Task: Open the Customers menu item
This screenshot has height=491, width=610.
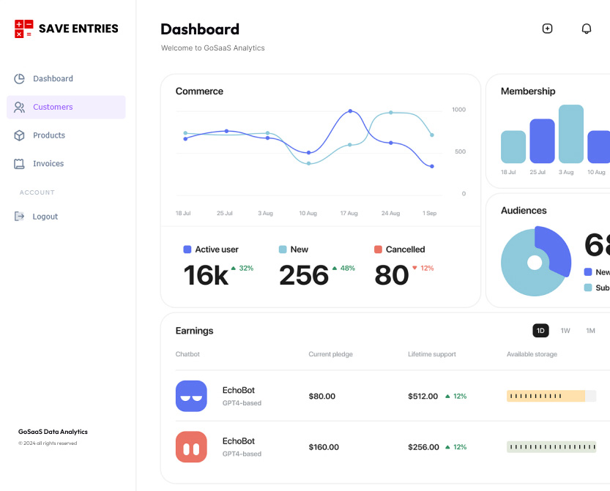Action: coord(53,108)
